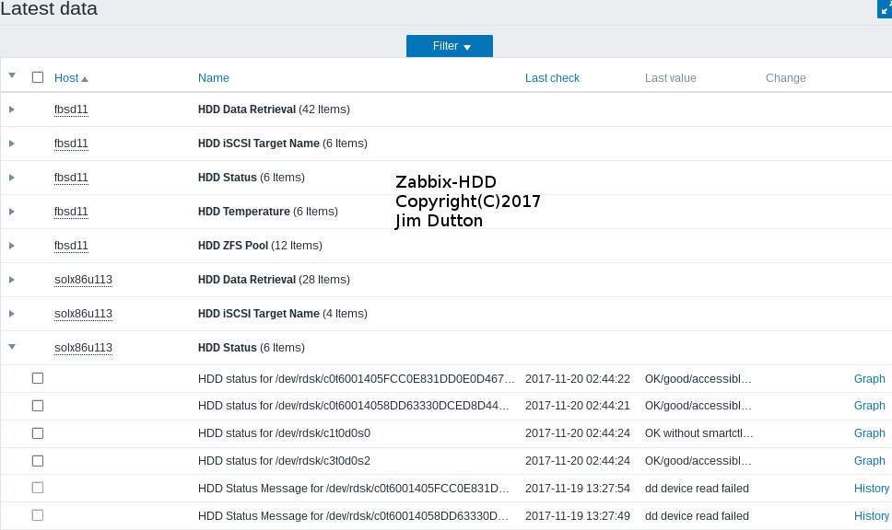Check box for Status Message c0t60014058DD63330D row
Screen dimensions: 892x530
[x=38, y=515]
